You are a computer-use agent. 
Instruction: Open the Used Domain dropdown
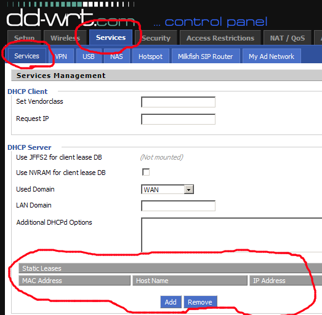pyautogui.click(x=167, y=189)
